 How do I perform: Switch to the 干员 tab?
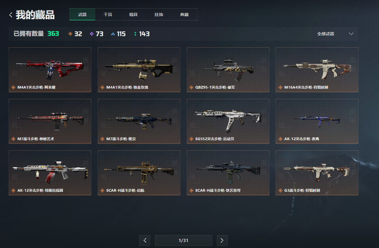click(x=108, y=14)
